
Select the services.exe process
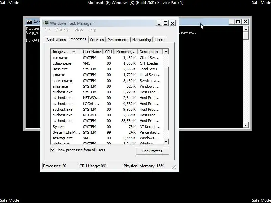107,81
